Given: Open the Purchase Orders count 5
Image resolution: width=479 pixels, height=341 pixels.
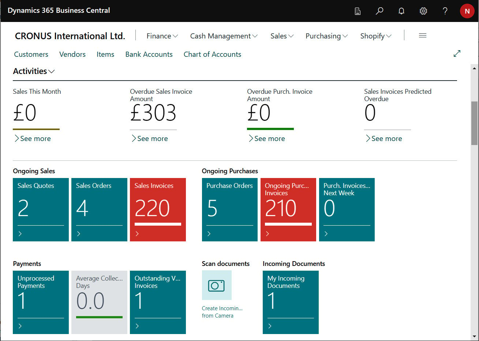Looking at the screenshot, I should [x=212, y=208].
